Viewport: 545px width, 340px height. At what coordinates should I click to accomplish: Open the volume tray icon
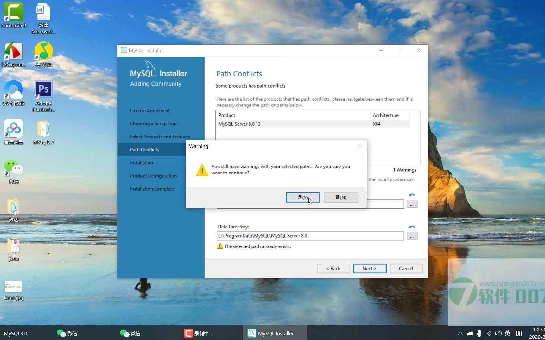498,333
